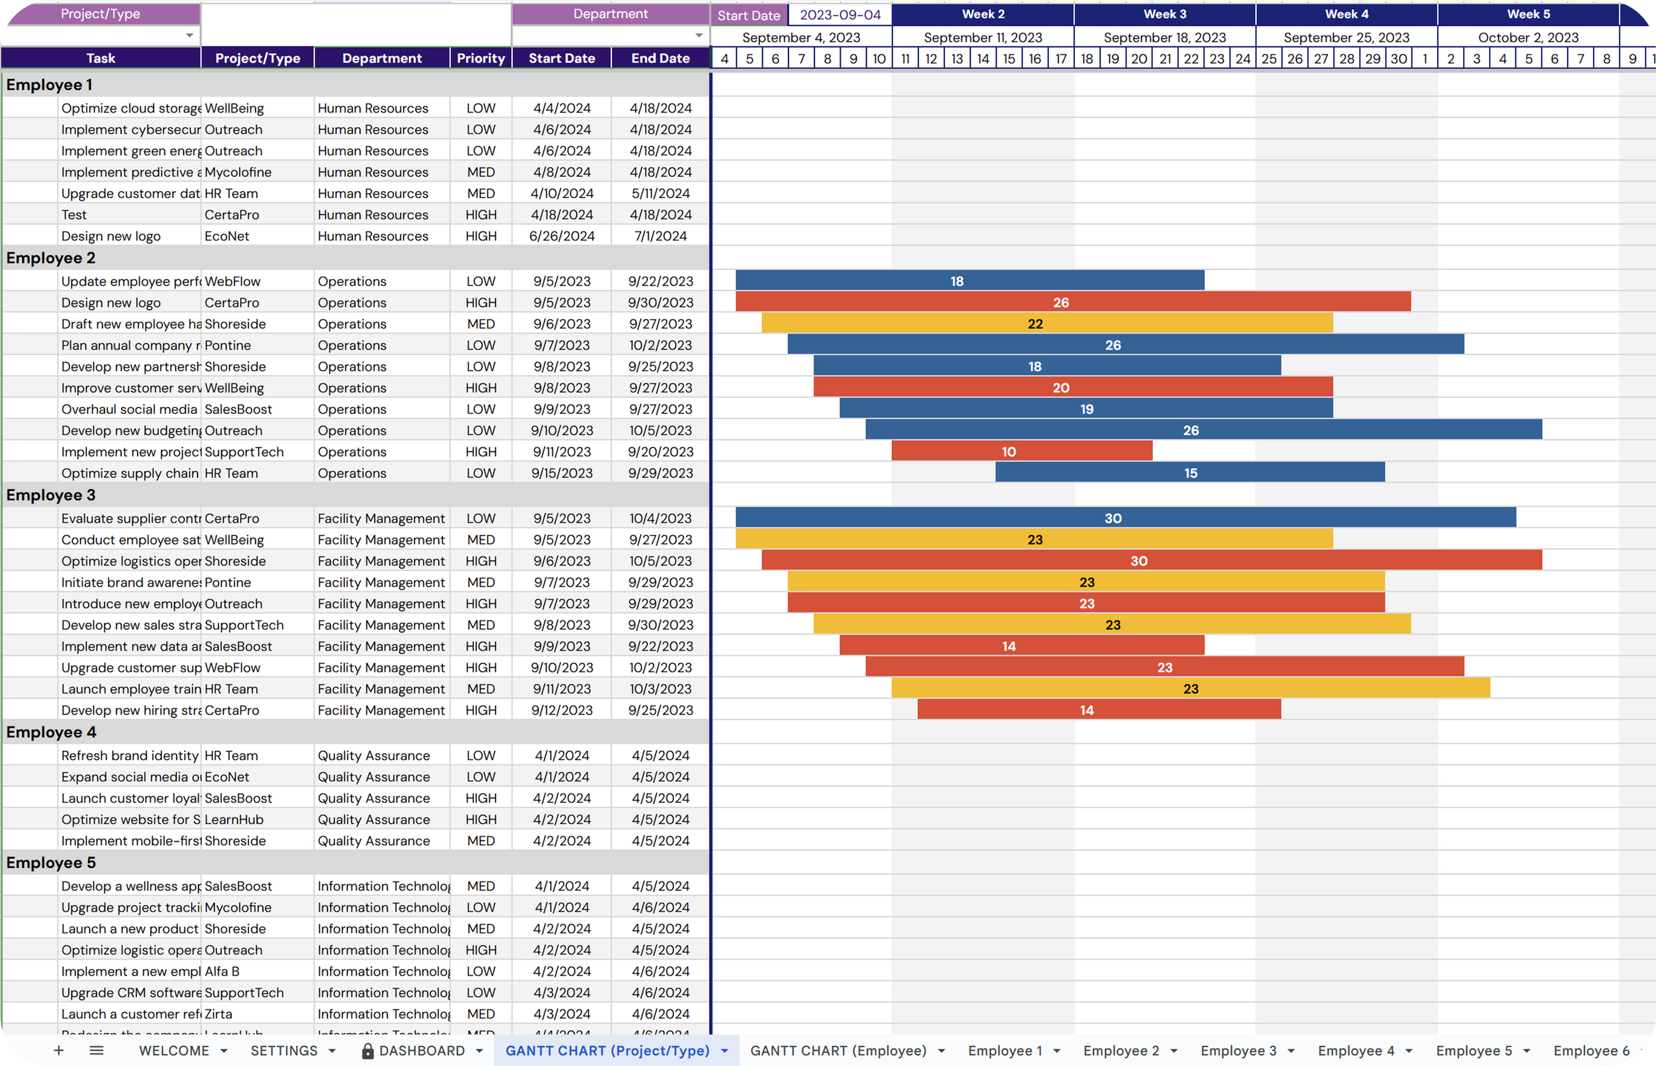Open SETTINGS tab dropdown arrow
This screenshot has width=1656, height=1066.
332,1051
